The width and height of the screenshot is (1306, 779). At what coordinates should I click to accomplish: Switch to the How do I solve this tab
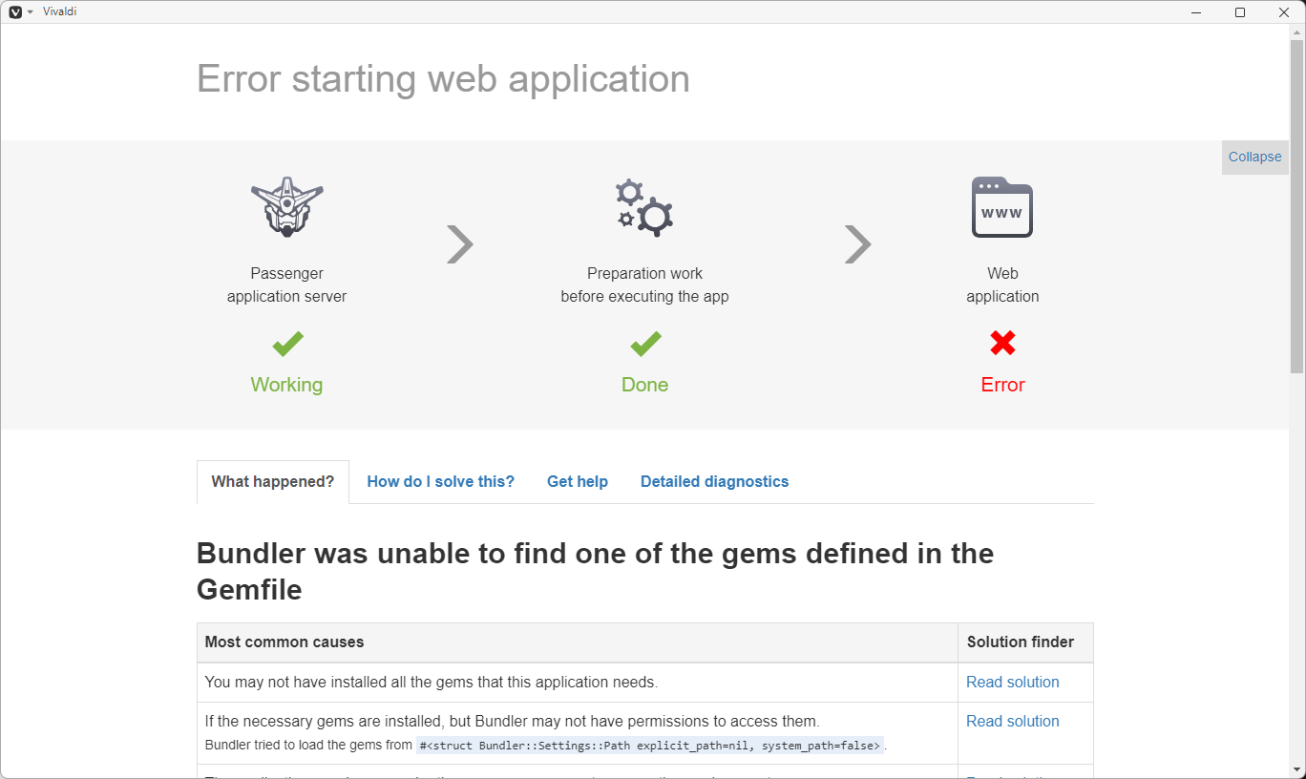(440, 481)
